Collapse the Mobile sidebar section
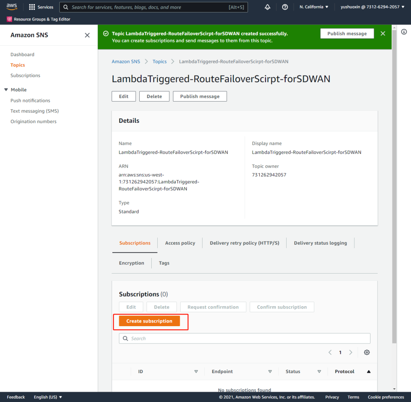The image size is (411, 402). coord(6,90)
